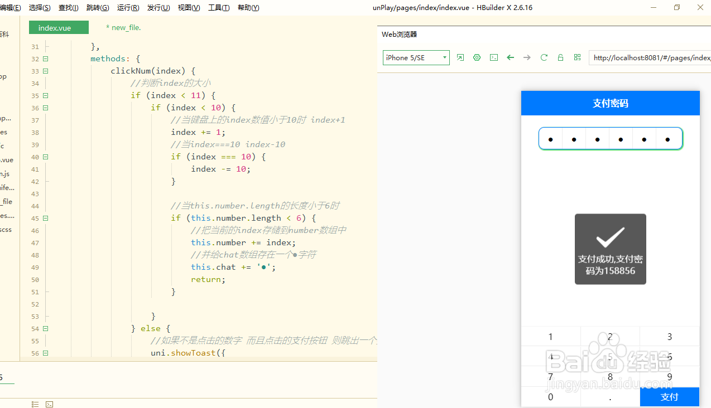Select the .vue file in project sidebar

coord(7,159)
